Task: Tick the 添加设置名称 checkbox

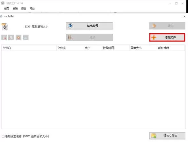Action: click(3, 136)
